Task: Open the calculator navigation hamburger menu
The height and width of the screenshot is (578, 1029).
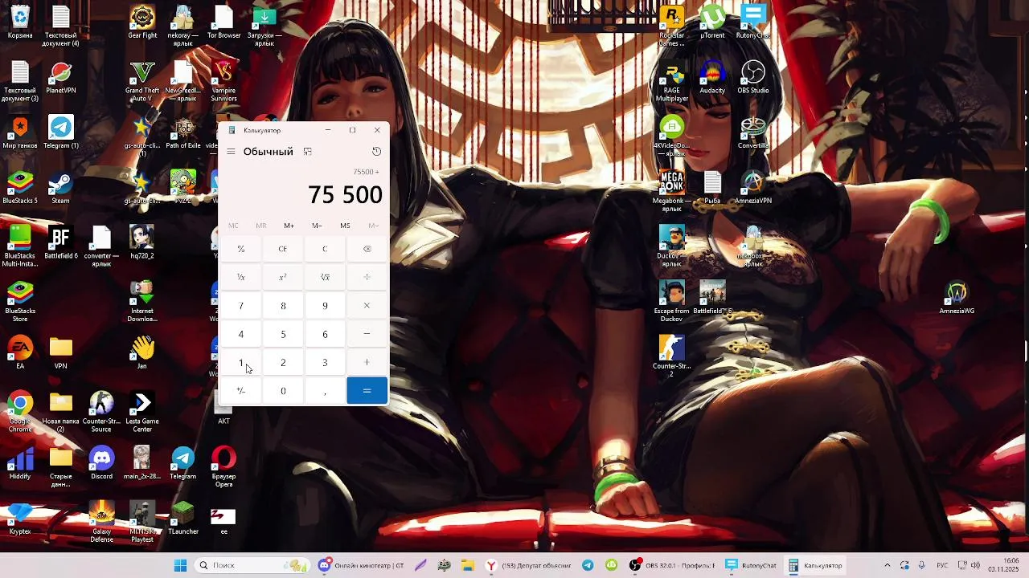Action: click(231, 152)
